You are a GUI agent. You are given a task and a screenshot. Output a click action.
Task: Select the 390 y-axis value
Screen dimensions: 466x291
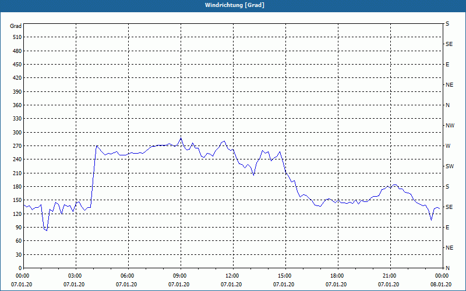click(x=17, y=92)
